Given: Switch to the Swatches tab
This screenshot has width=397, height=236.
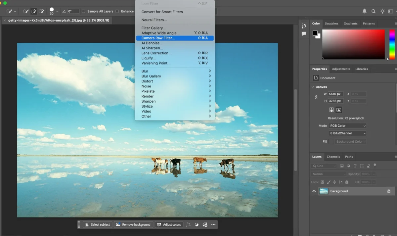Looking at the screenshot, I should click(x=331, y=24).
